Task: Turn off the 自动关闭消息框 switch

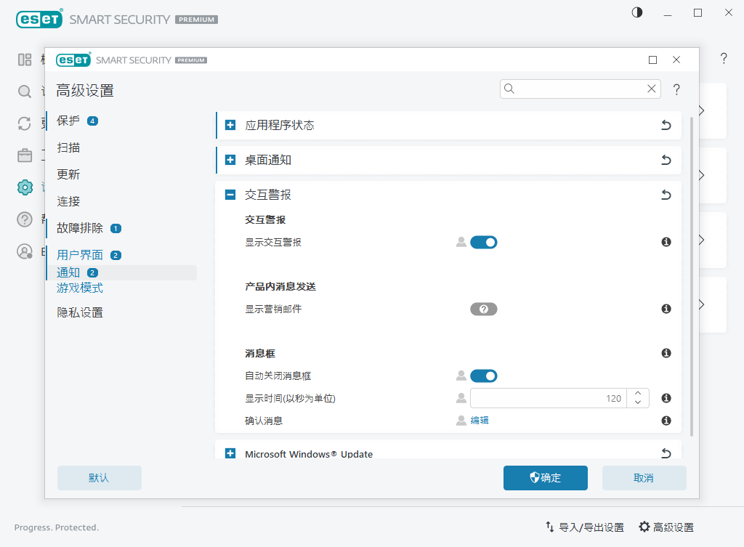Action: click(x=484, y=376)
